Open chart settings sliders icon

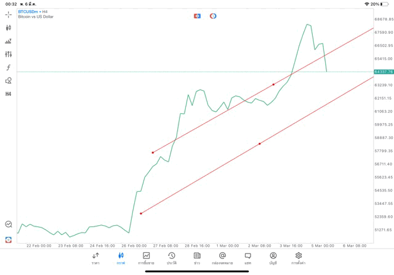tap(9, 54)
